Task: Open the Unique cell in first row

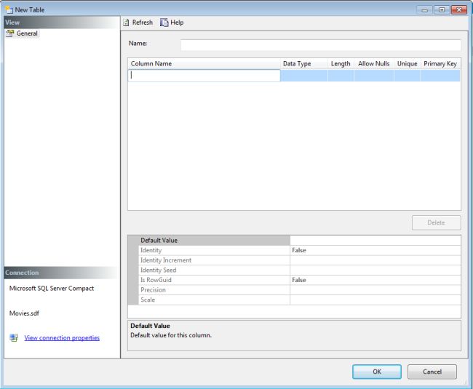Action: 408,76
